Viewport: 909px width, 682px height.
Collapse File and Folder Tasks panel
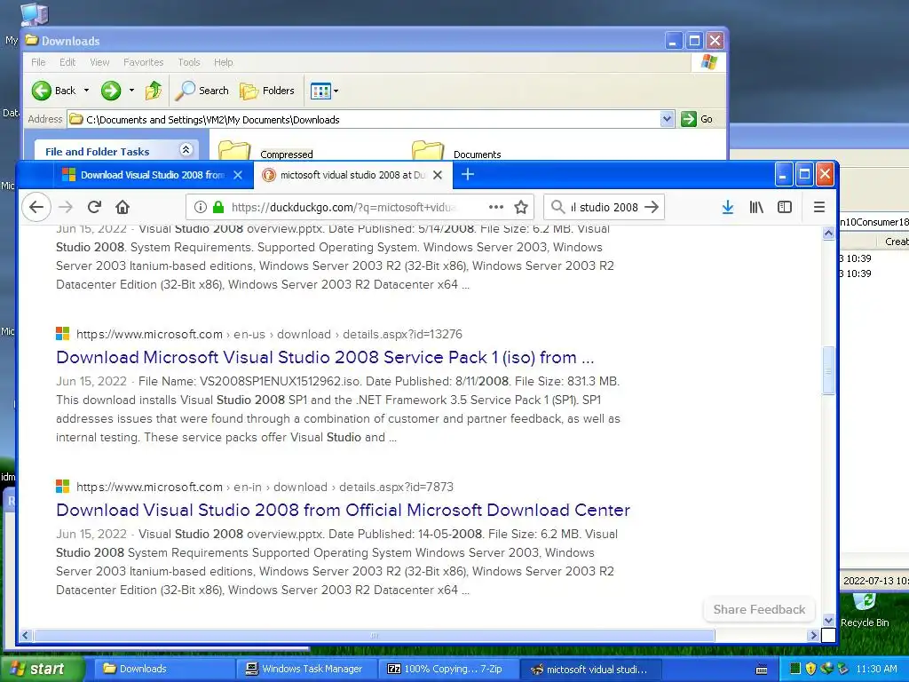[186, 149]
